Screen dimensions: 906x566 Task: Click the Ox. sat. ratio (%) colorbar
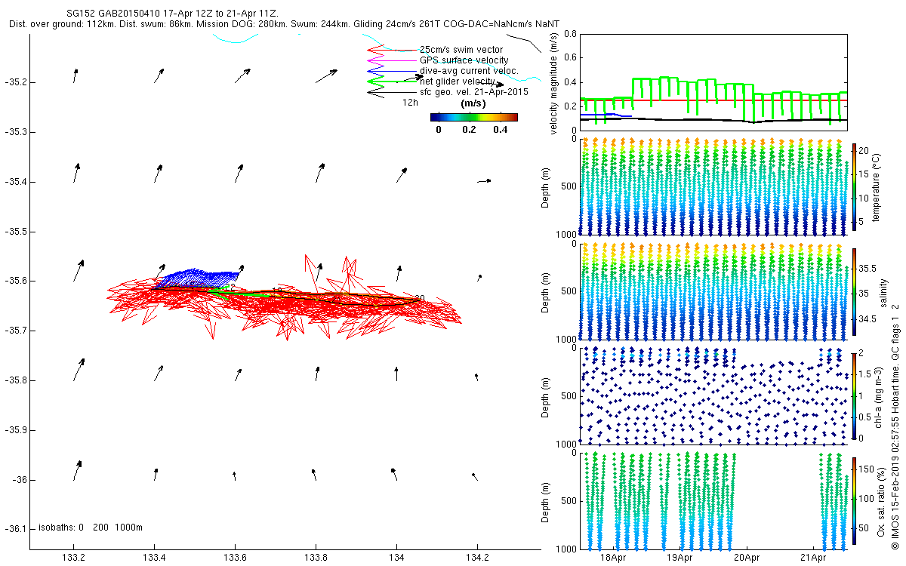click(x=854, y=500)
